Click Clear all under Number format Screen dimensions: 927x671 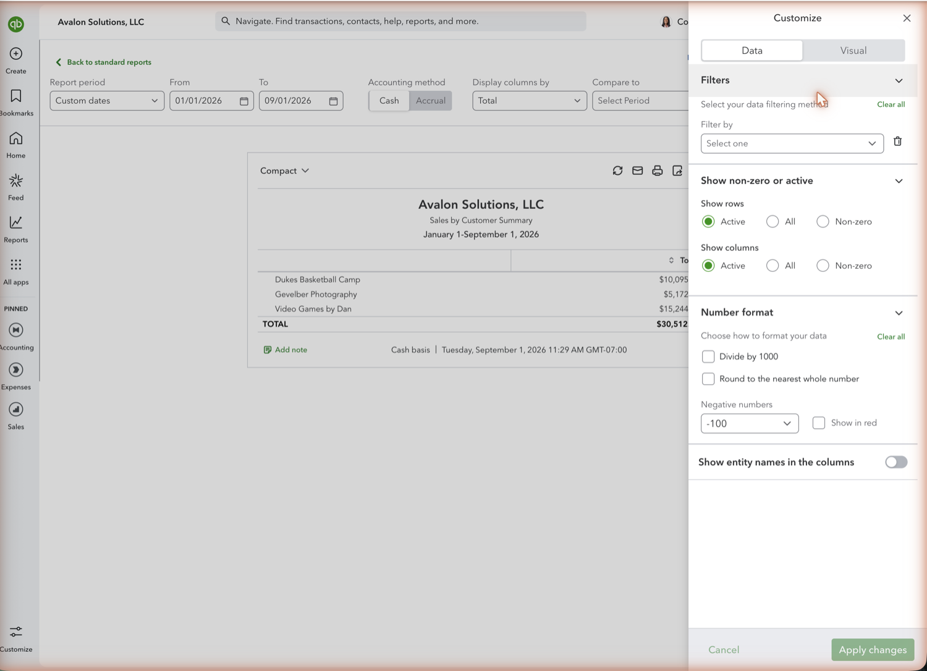891,337
